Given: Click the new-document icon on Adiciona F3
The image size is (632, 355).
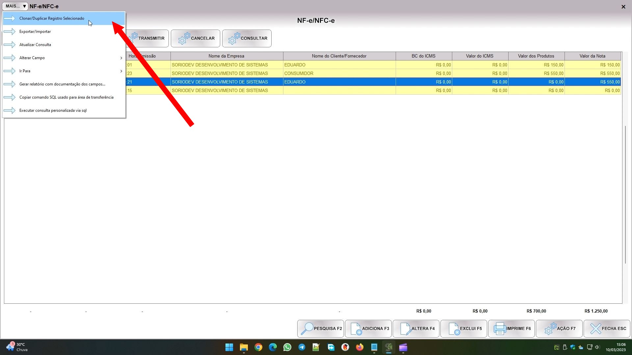Looking at the screenshot, I should tap(355, 328).
